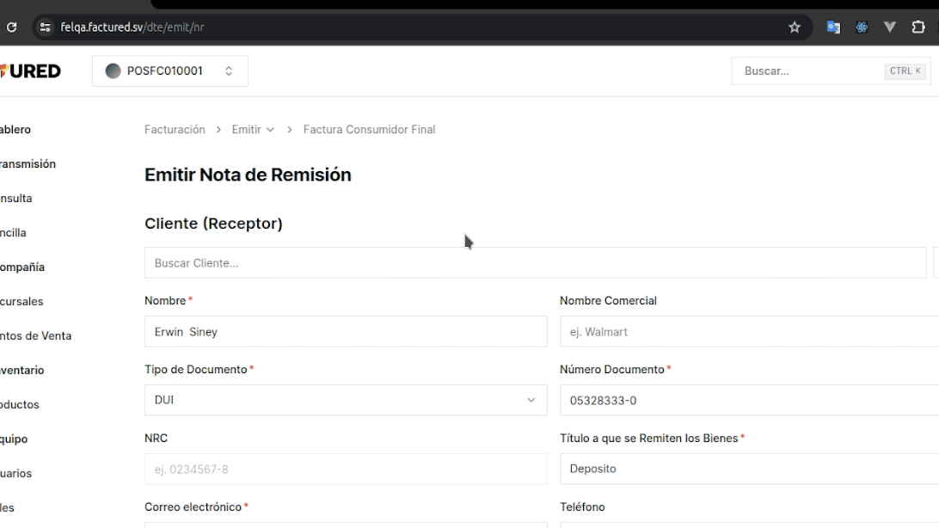Screen dimensions: 939x528
Task: Click the Factura Consumidor Final breadcrumb
Action: coord(369,130)
